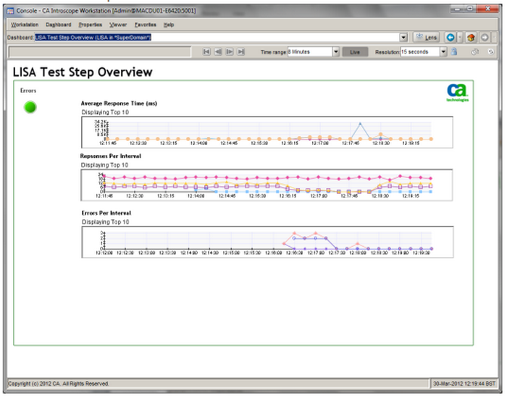This screenshot has width=507, height=401.
Task: Go to the home dashboard icon
Action: [x=471, y=38]
